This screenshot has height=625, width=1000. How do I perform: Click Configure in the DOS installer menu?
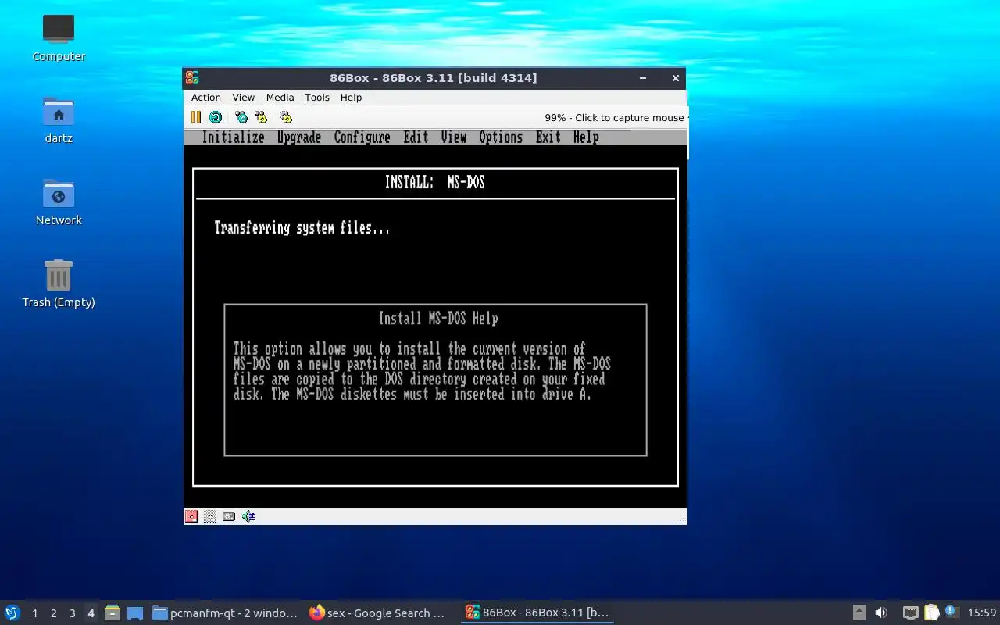point(362,137)
